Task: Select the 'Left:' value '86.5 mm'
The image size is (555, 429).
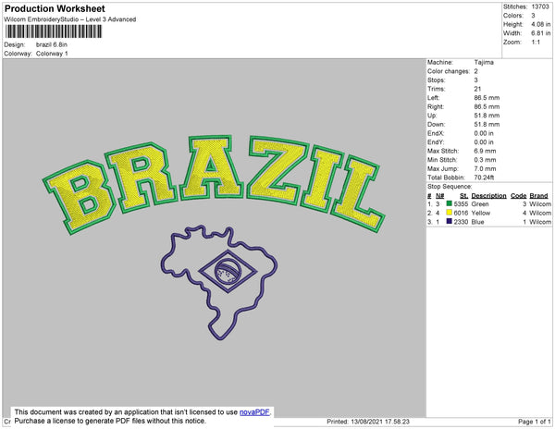Action: point(487,98)
